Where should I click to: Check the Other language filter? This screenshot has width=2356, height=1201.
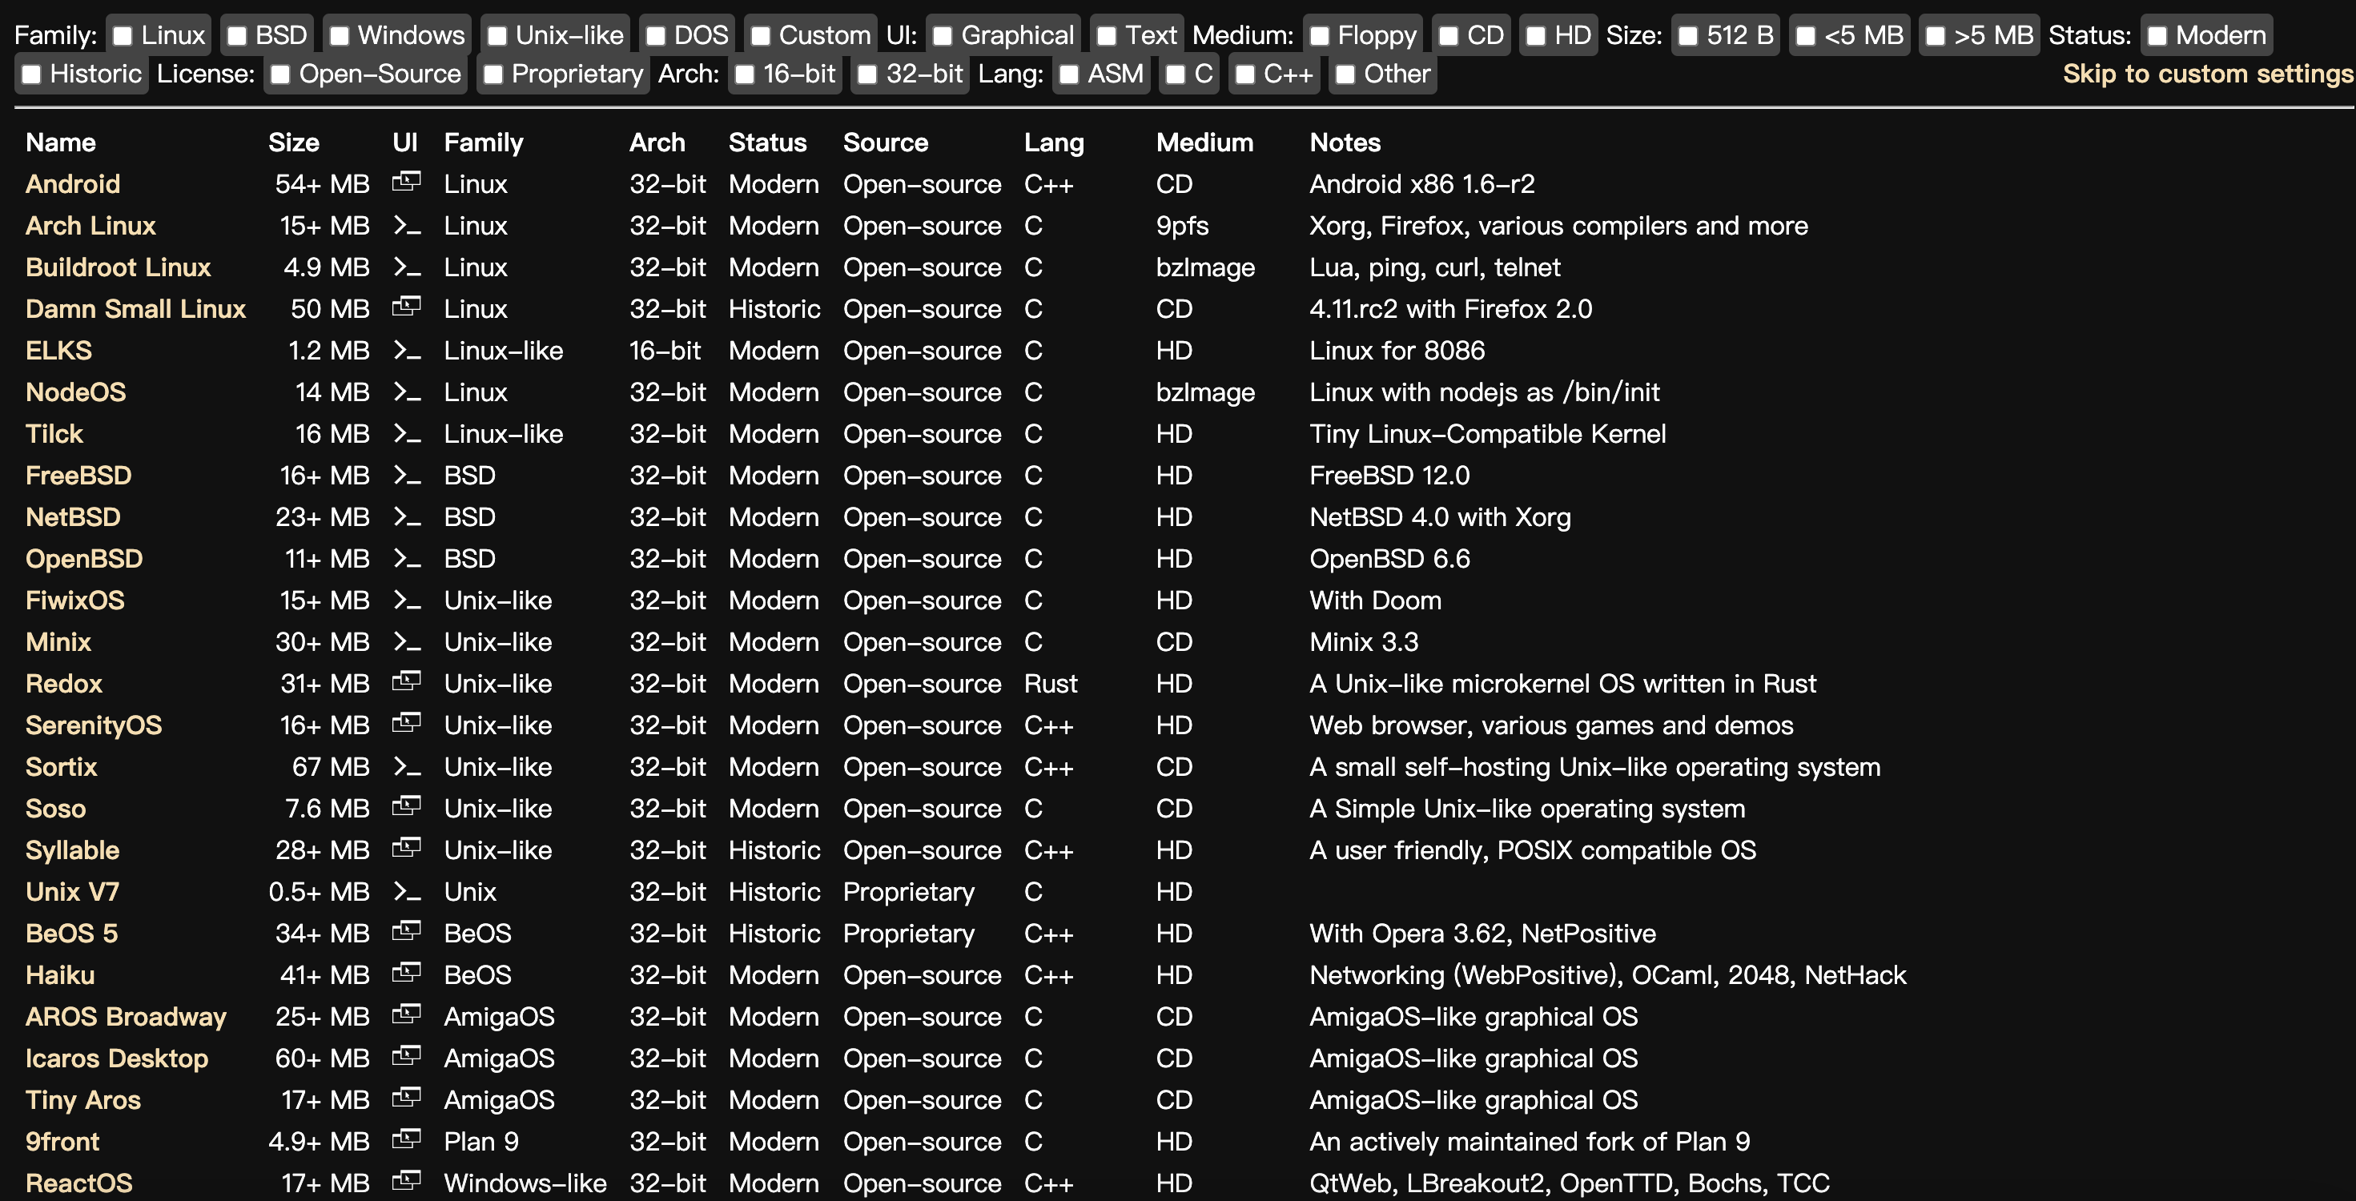point(1345,74)
